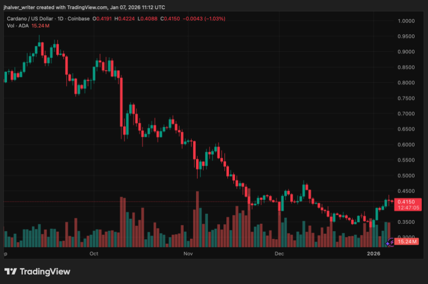Click the 0.8000 price axis label
The height and width of the screenshot is (284, 428).
tap(406, 83)
